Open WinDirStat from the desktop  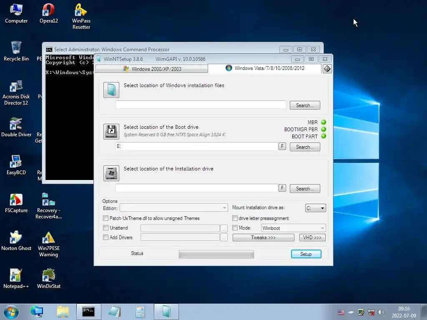click(x=48, y=279)
